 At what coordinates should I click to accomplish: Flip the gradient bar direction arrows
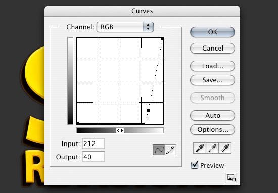(120, 131)
